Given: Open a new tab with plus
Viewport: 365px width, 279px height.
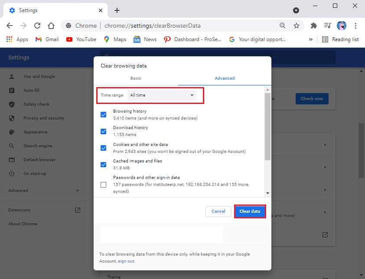Looking at the screenshot, I should [x=117, y=10].
